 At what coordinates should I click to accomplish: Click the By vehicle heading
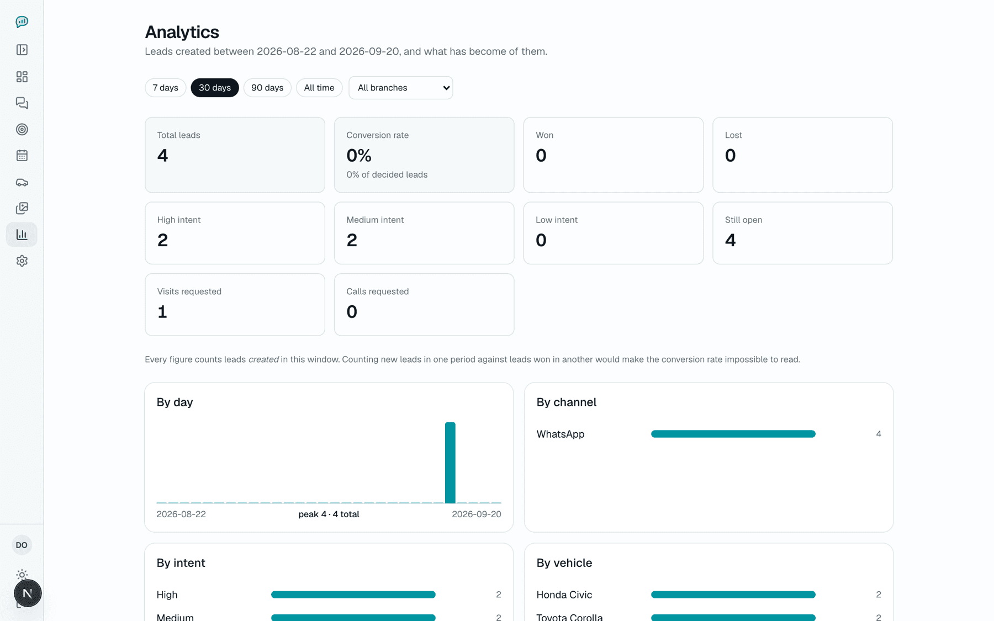pyautogui.click(x=564, y=563)
